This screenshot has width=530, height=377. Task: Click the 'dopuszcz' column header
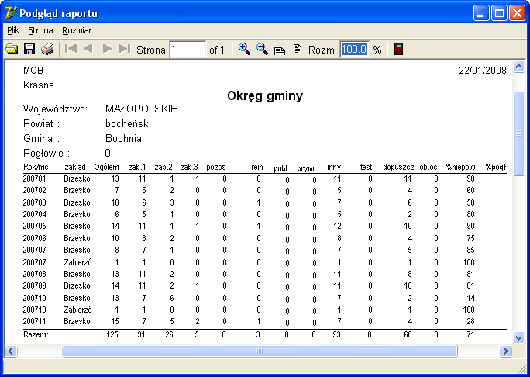[x=398, y=168]
